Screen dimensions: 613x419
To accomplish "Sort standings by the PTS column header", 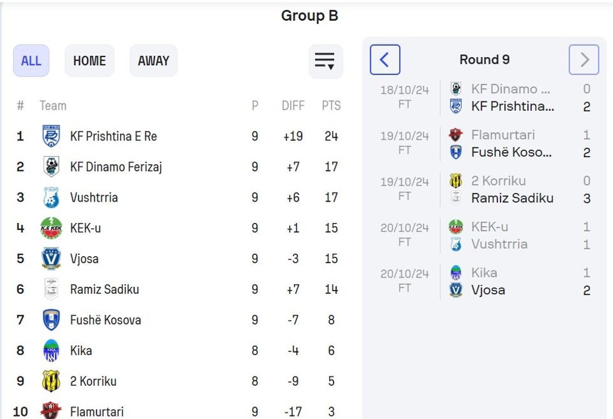I will click(331, 105).
